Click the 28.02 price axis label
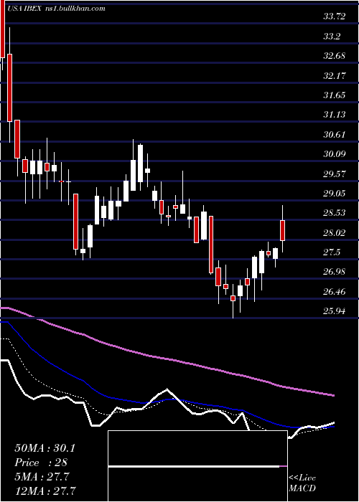This screenshot has width=359, height=502. point(335,233)
